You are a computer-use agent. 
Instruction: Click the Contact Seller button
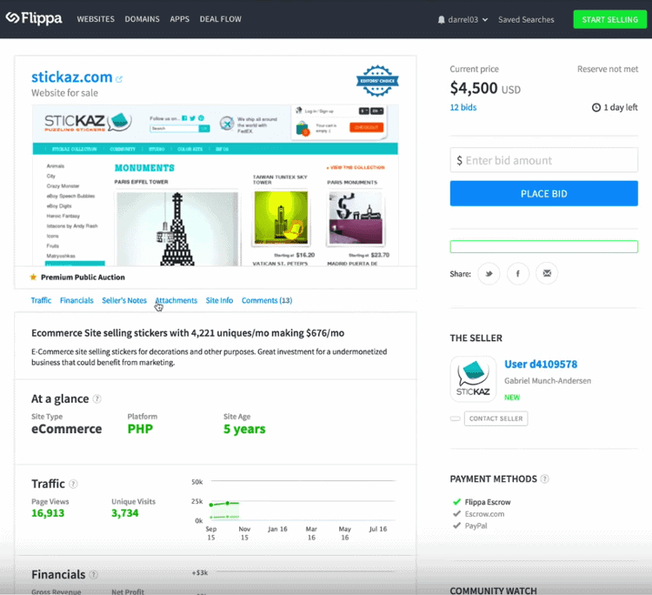point(496,418)
